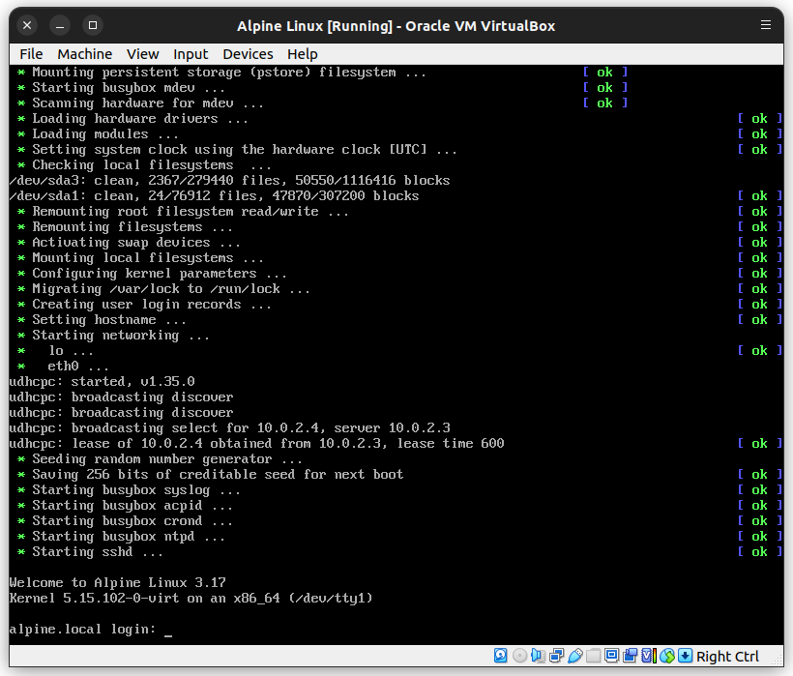
Task: Click the 'Seeding random number generator' line
Action: pos(160,458)
